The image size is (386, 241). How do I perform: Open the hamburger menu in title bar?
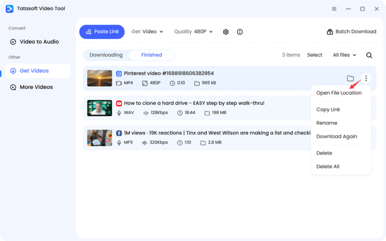(x=334, y=9)
